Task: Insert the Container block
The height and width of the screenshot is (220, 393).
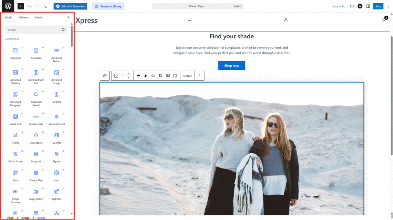Action: (15, 53)
